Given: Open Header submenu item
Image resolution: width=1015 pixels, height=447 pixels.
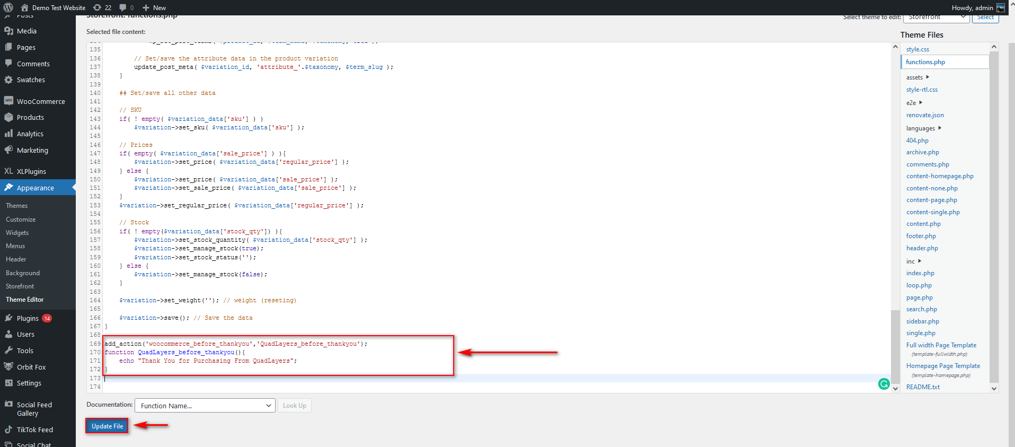Looking at the screenshot, I should point(16,259).
